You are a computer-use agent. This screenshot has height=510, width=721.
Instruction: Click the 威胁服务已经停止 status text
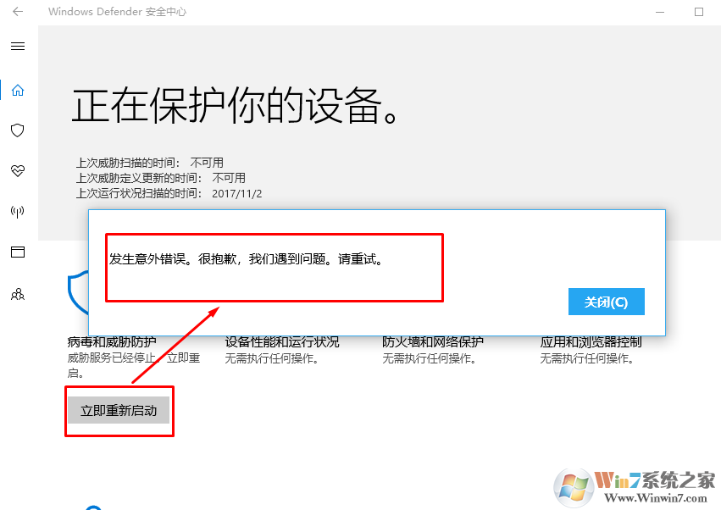(x=111, y=358)
